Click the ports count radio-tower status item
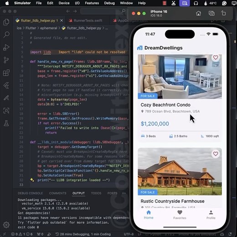 (40, 234)
